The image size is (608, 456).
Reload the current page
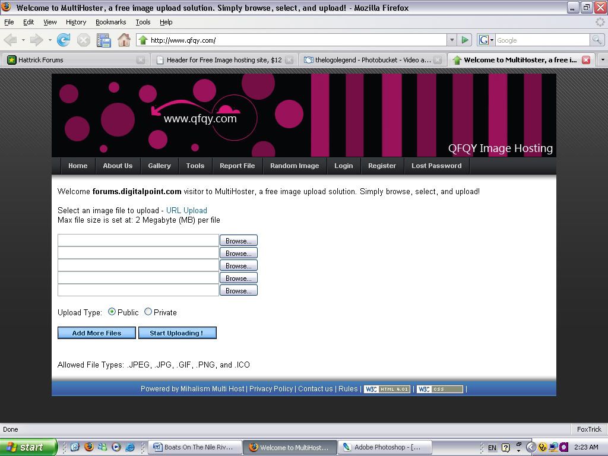(x=64, y=40)
